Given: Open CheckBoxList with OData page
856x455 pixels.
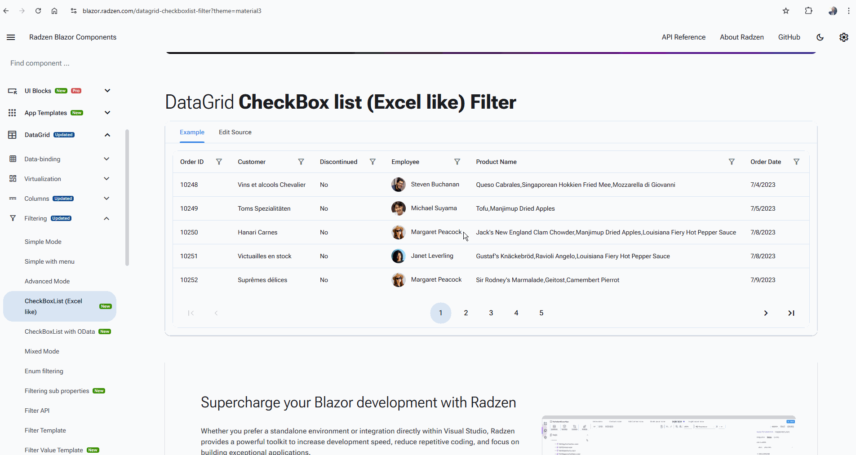Looking at the screenshot, I should [x=60, y=331].
